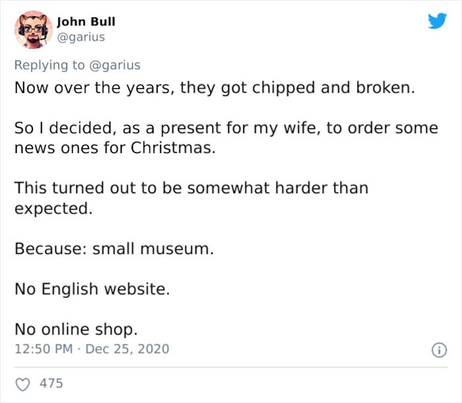Click the word "expected." in the tweet
This screenshot has height=403, width=462.
(x=53, y=208)
